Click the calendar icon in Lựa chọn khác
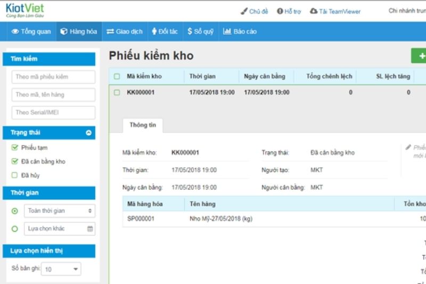 pos(90,229)
